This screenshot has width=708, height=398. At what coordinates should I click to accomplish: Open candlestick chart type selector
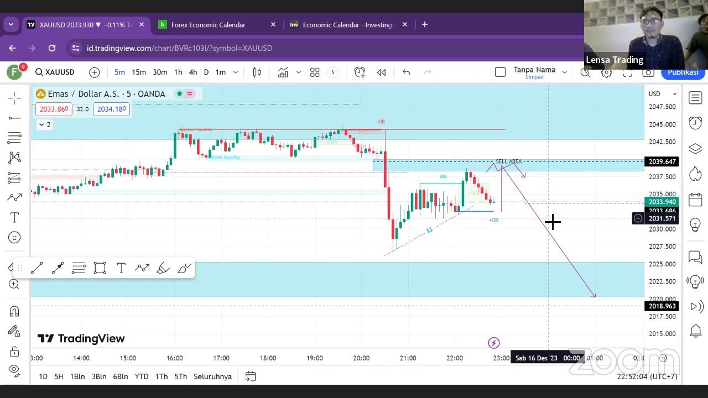click(257, 72)
